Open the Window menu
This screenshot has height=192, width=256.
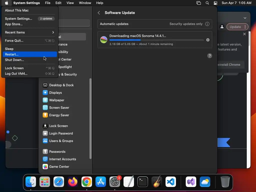(x=85, y=3)
